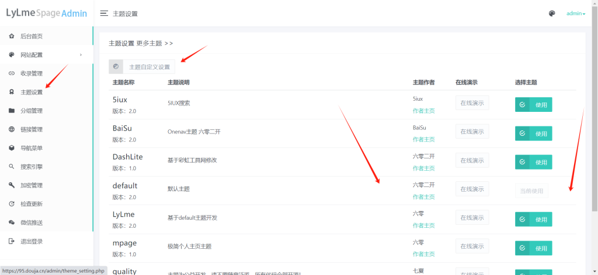Open the admin user dropdown

tap(575, 14)
